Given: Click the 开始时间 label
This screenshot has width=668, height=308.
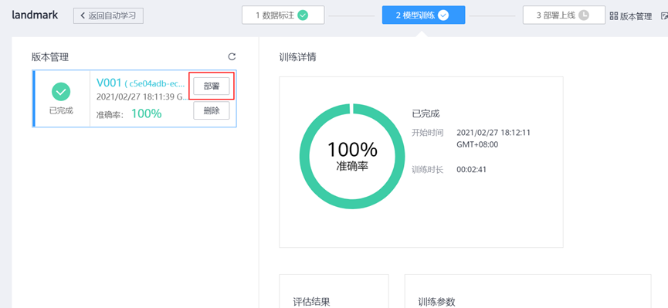Looking at the screenshot, I should 428,133.
